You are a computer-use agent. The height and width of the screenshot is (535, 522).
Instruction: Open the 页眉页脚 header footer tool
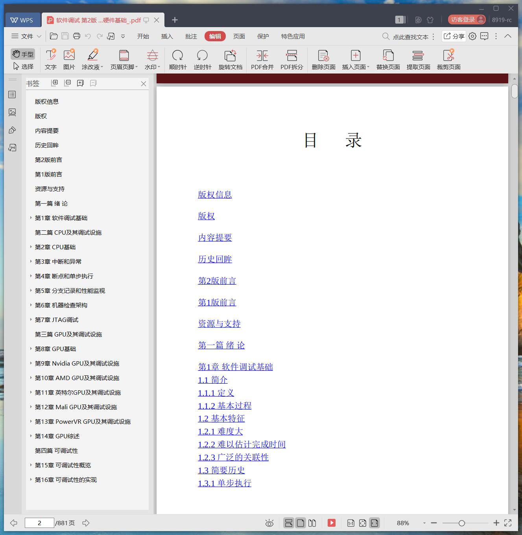(x=124, y=59)
